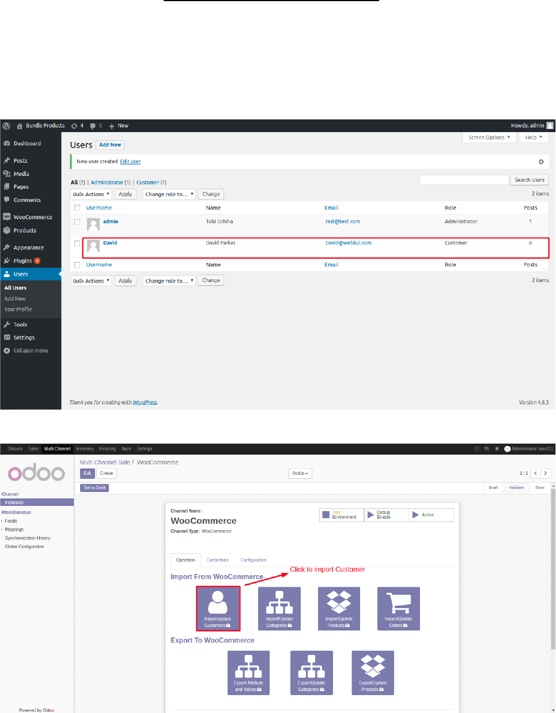Open the Bundle Products site home link
Screen dimensions: 556x713
[x=40, y=125]
